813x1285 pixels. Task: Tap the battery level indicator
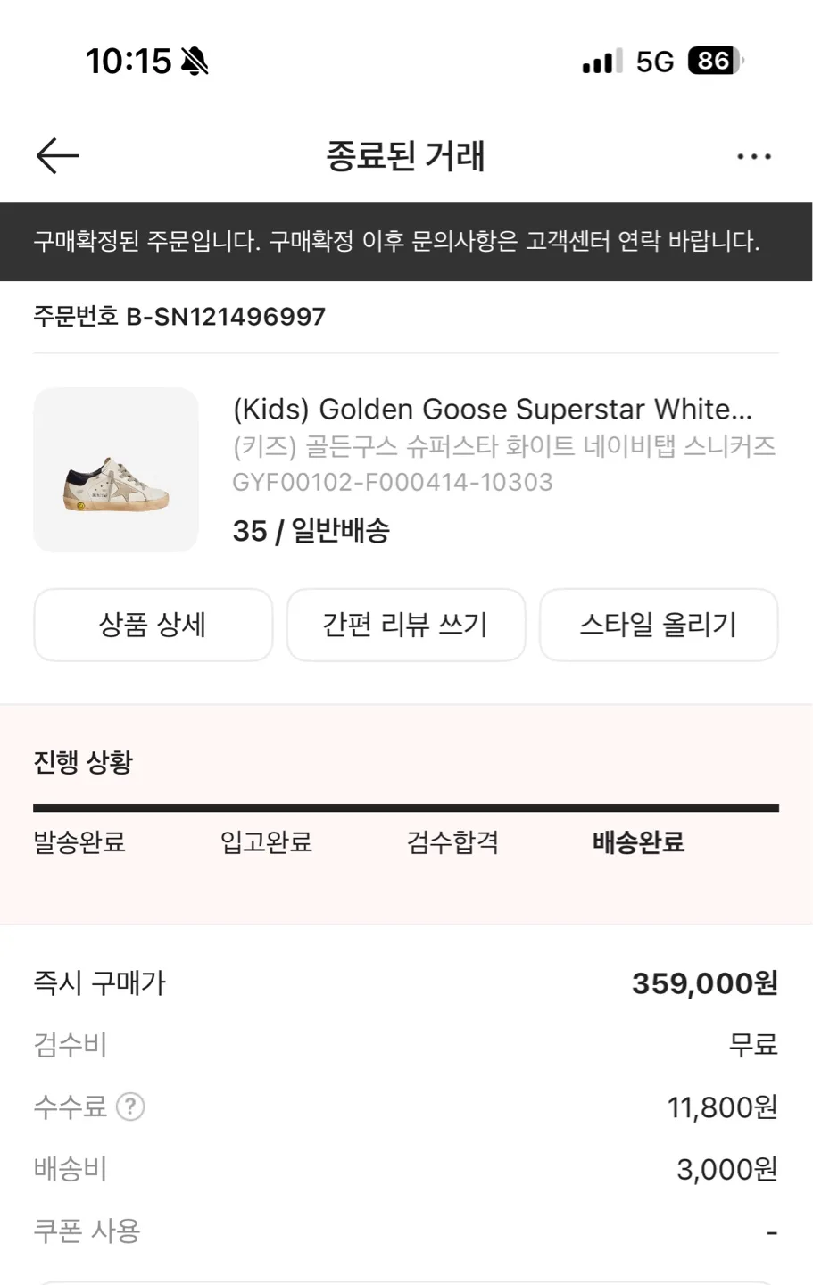(x=716, y=61)
